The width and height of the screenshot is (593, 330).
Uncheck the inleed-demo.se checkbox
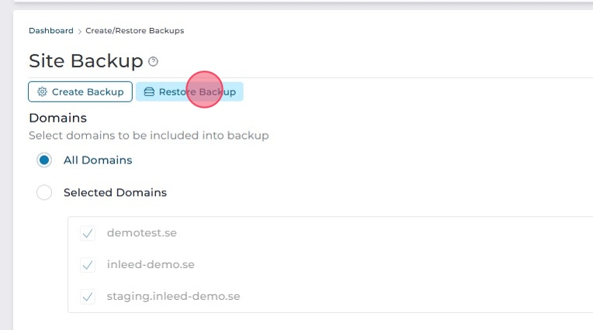click(x=88, y=265)
